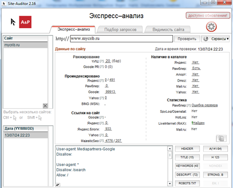
Task: Open the Яндекс catalog Нет link
Action: click(x=195, y=62)
